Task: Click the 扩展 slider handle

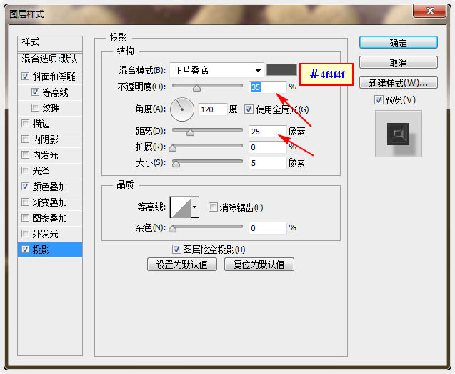Action: tap(173, 148)
